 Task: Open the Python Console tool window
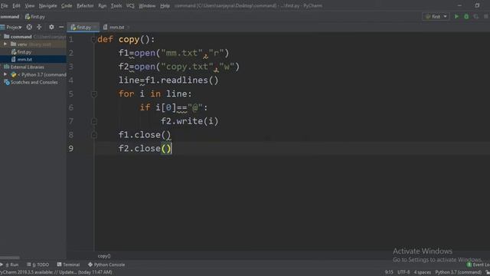pos(106,264)
